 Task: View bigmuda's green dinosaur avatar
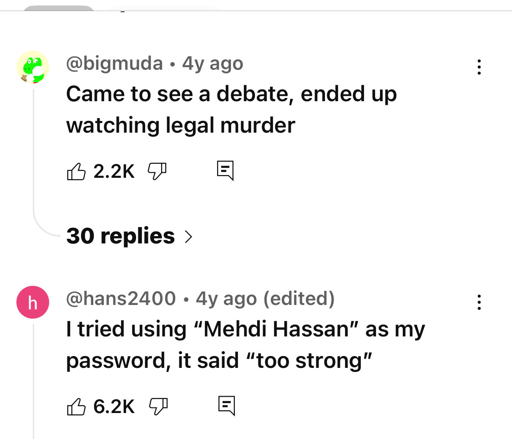point(33,67)
